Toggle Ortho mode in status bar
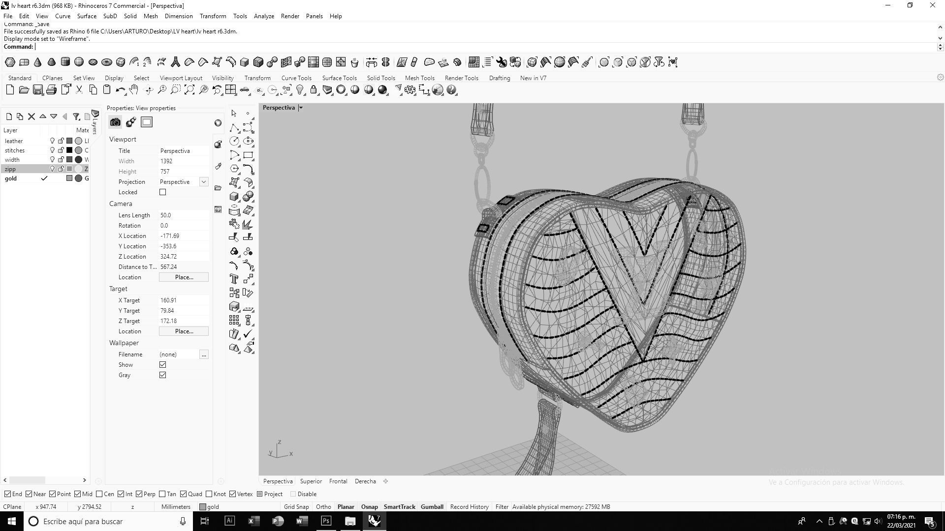Image resolution: width=945 pixels, height=531 pixels. 323,507
